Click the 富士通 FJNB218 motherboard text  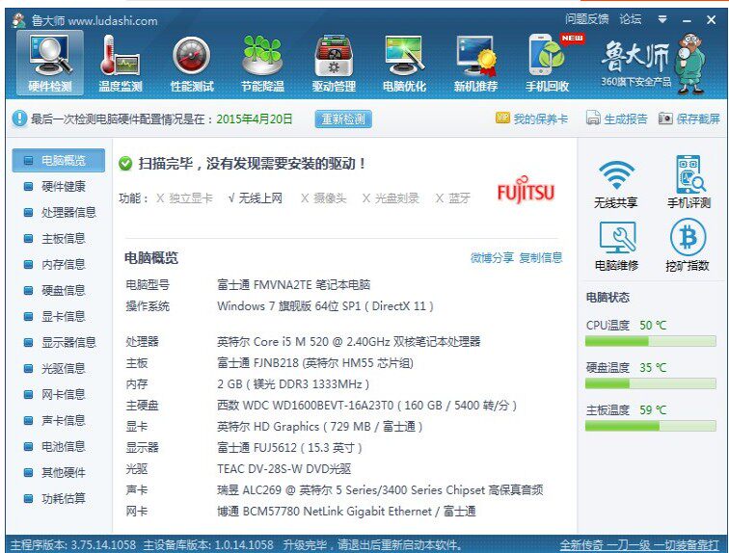pyautogui.click(x=315, y=362)
